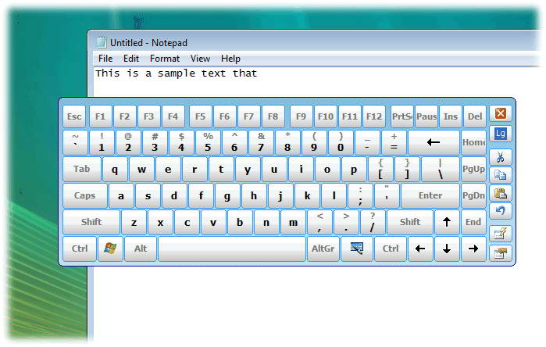Tap the number 1 key
The height and width of the screenshot is (347, 546).
coord(102,142)
